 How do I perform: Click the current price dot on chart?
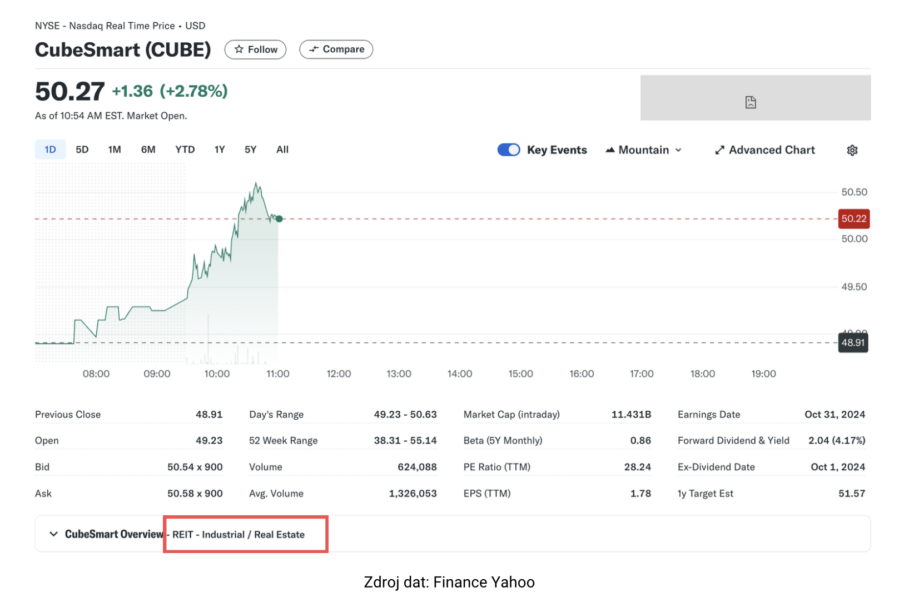click(x=279, y=219)
